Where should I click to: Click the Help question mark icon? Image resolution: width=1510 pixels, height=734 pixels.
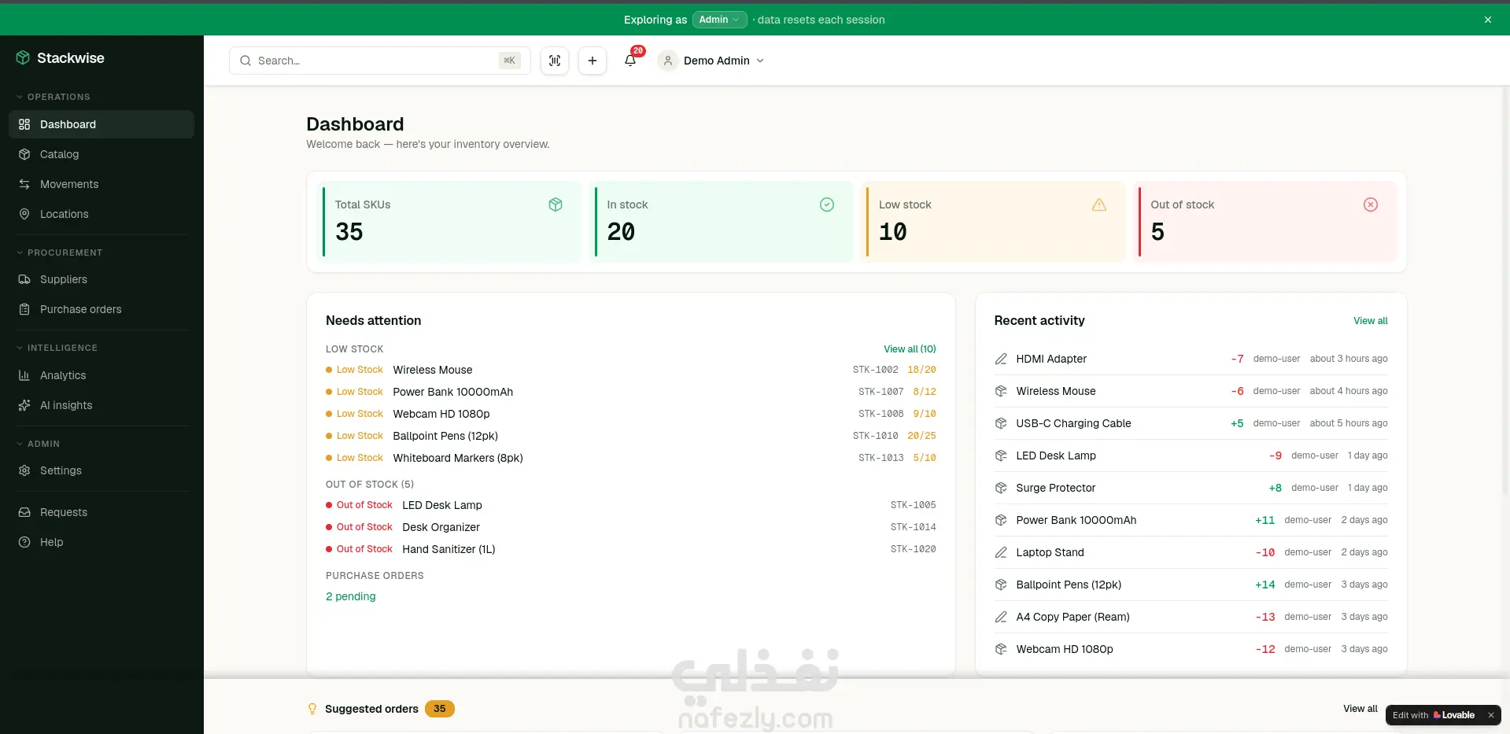[24, 542]
